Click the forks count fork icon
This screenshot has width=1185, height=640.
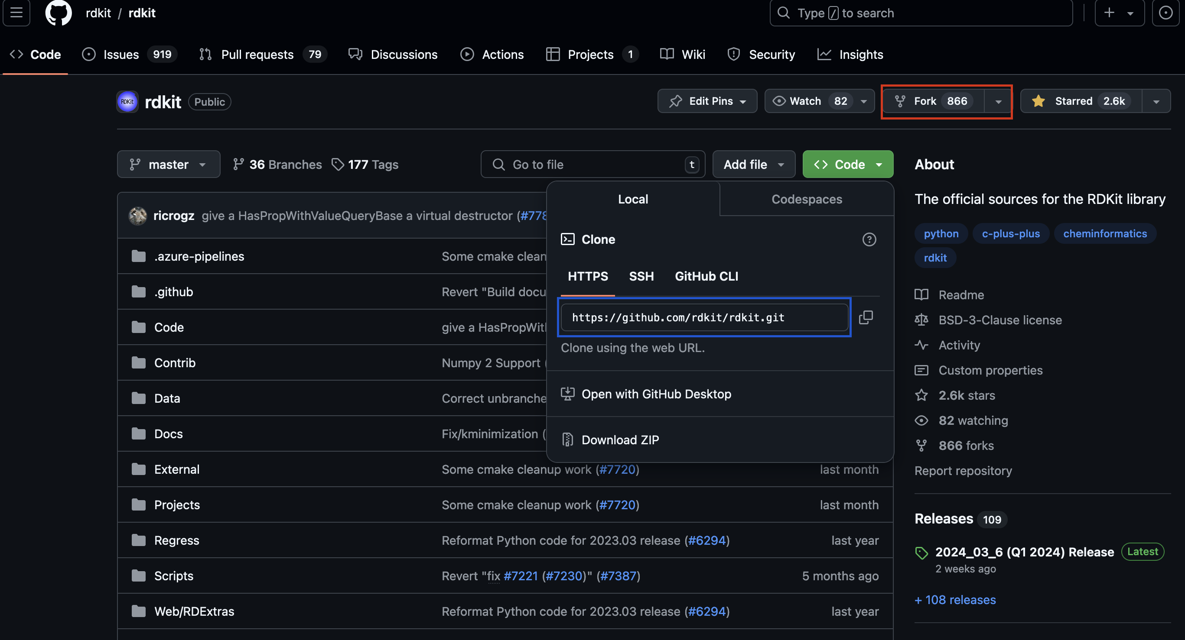tap(921, 446)
